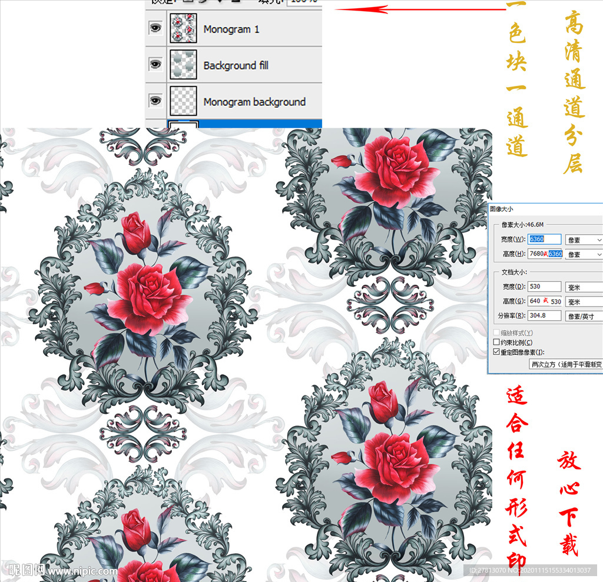Open the document width 毫米 unit dropdown
Image resolution: width=603 pixels, height=582 pixels.
[584, 287]
